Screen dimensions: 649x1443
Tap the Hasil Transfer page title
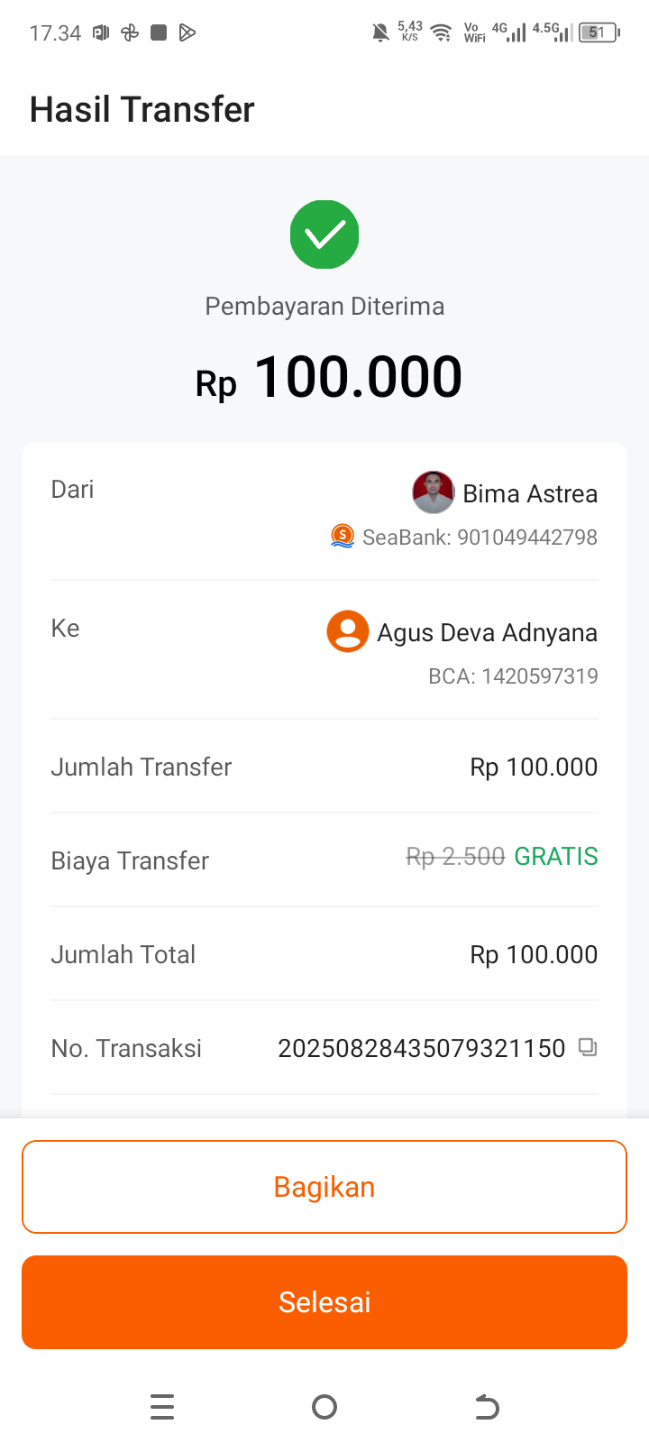tap(142, 110)
